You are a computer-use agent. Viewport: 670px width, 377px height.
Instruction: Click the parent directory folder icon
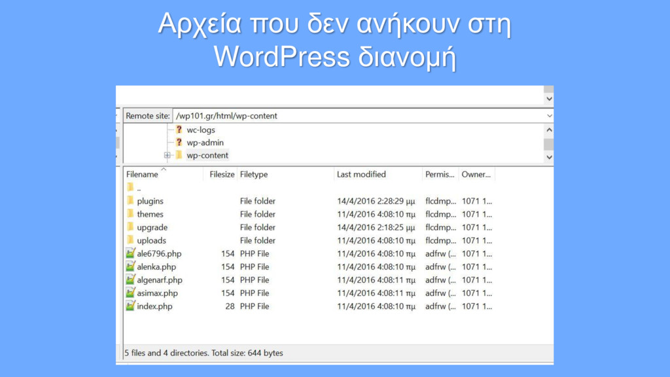(x=130, y=187)
